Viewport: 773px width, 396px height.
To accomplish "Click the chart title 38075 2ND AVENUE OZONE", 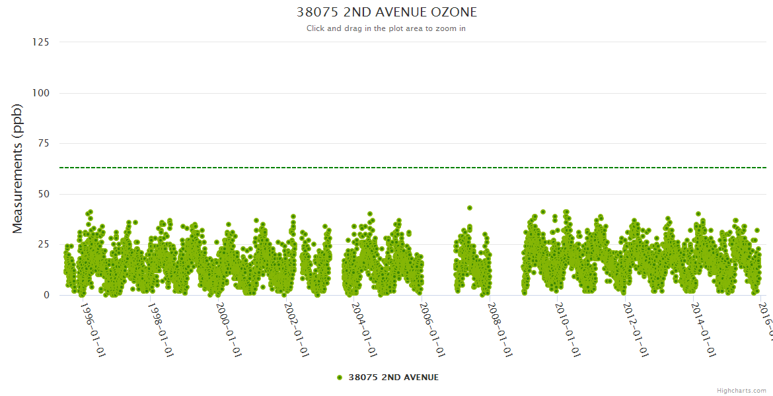I will 386,13.
